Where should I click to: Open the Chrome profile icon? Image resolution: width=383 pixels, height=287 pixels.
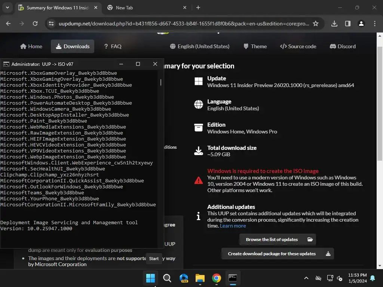[361, 24]
